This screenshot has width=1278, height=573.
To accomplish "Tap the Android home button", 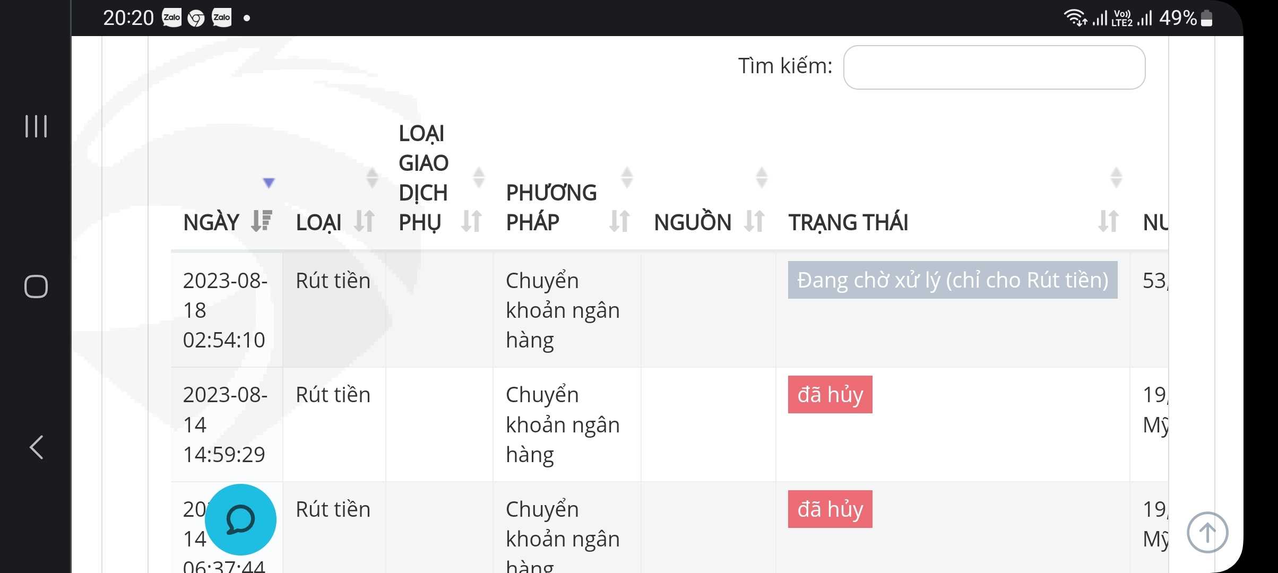I will click(x=36, y=286).
